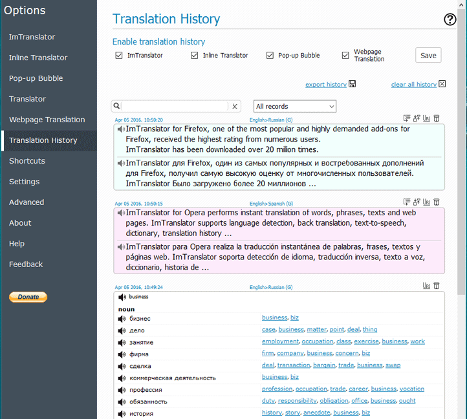Toggle the ImTranslator history checkbox

pyautogui.click(x=118, y=56)
